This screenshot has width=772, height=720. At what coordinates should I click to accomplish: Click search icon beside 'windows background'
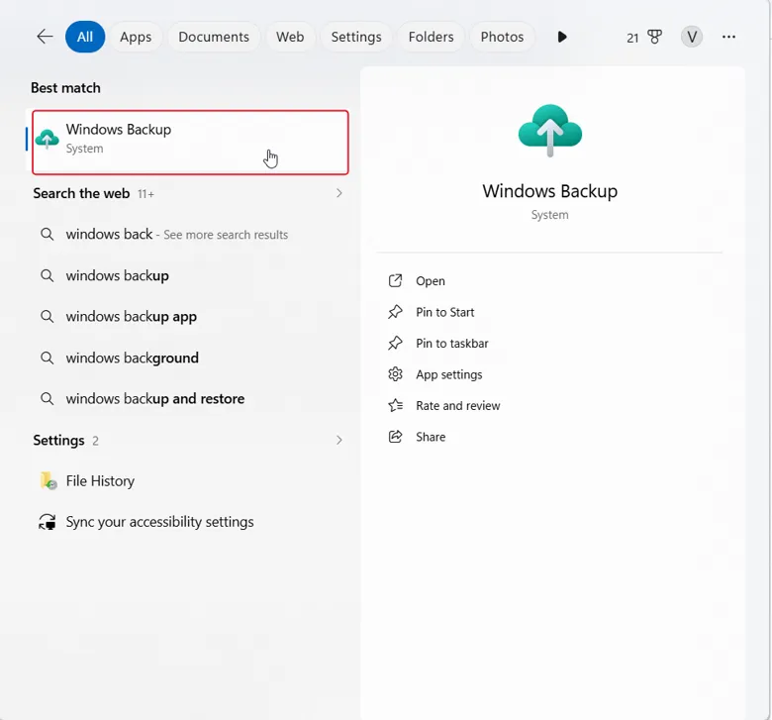click(x=48, y=358)
